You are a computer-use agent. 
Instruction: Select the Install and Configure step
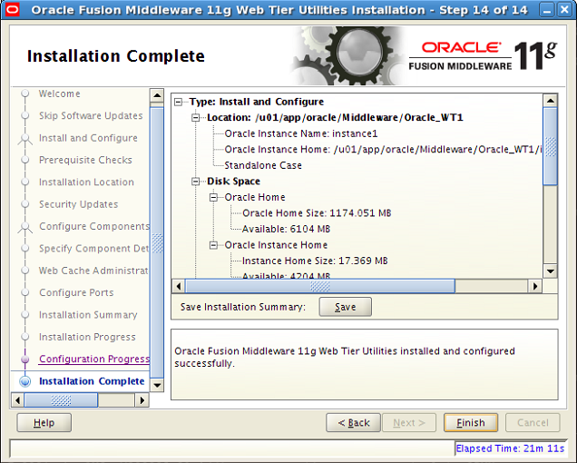pyautogui.click(x=88, y=138)
